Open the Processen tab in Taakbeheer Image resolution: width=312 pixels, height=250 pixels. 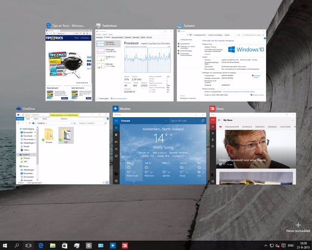pos(100,37)
